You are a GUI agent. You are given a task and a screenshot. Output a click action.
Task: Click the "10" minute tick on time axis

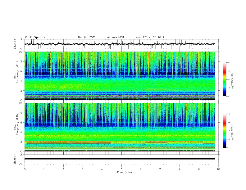(218, 169)
